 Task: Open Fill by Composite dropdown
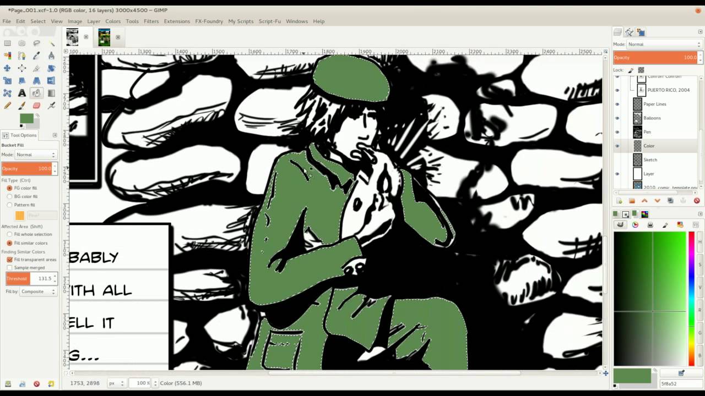pyautogui.click(x=38, y=291)
